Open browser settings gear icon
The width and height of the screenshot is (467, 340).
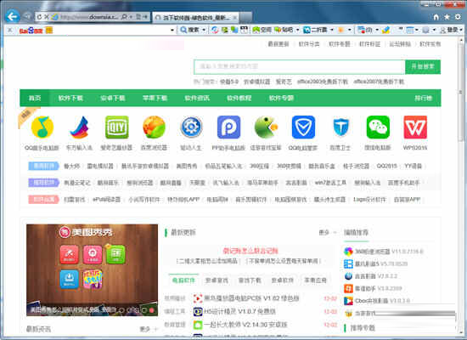point(458,17)
